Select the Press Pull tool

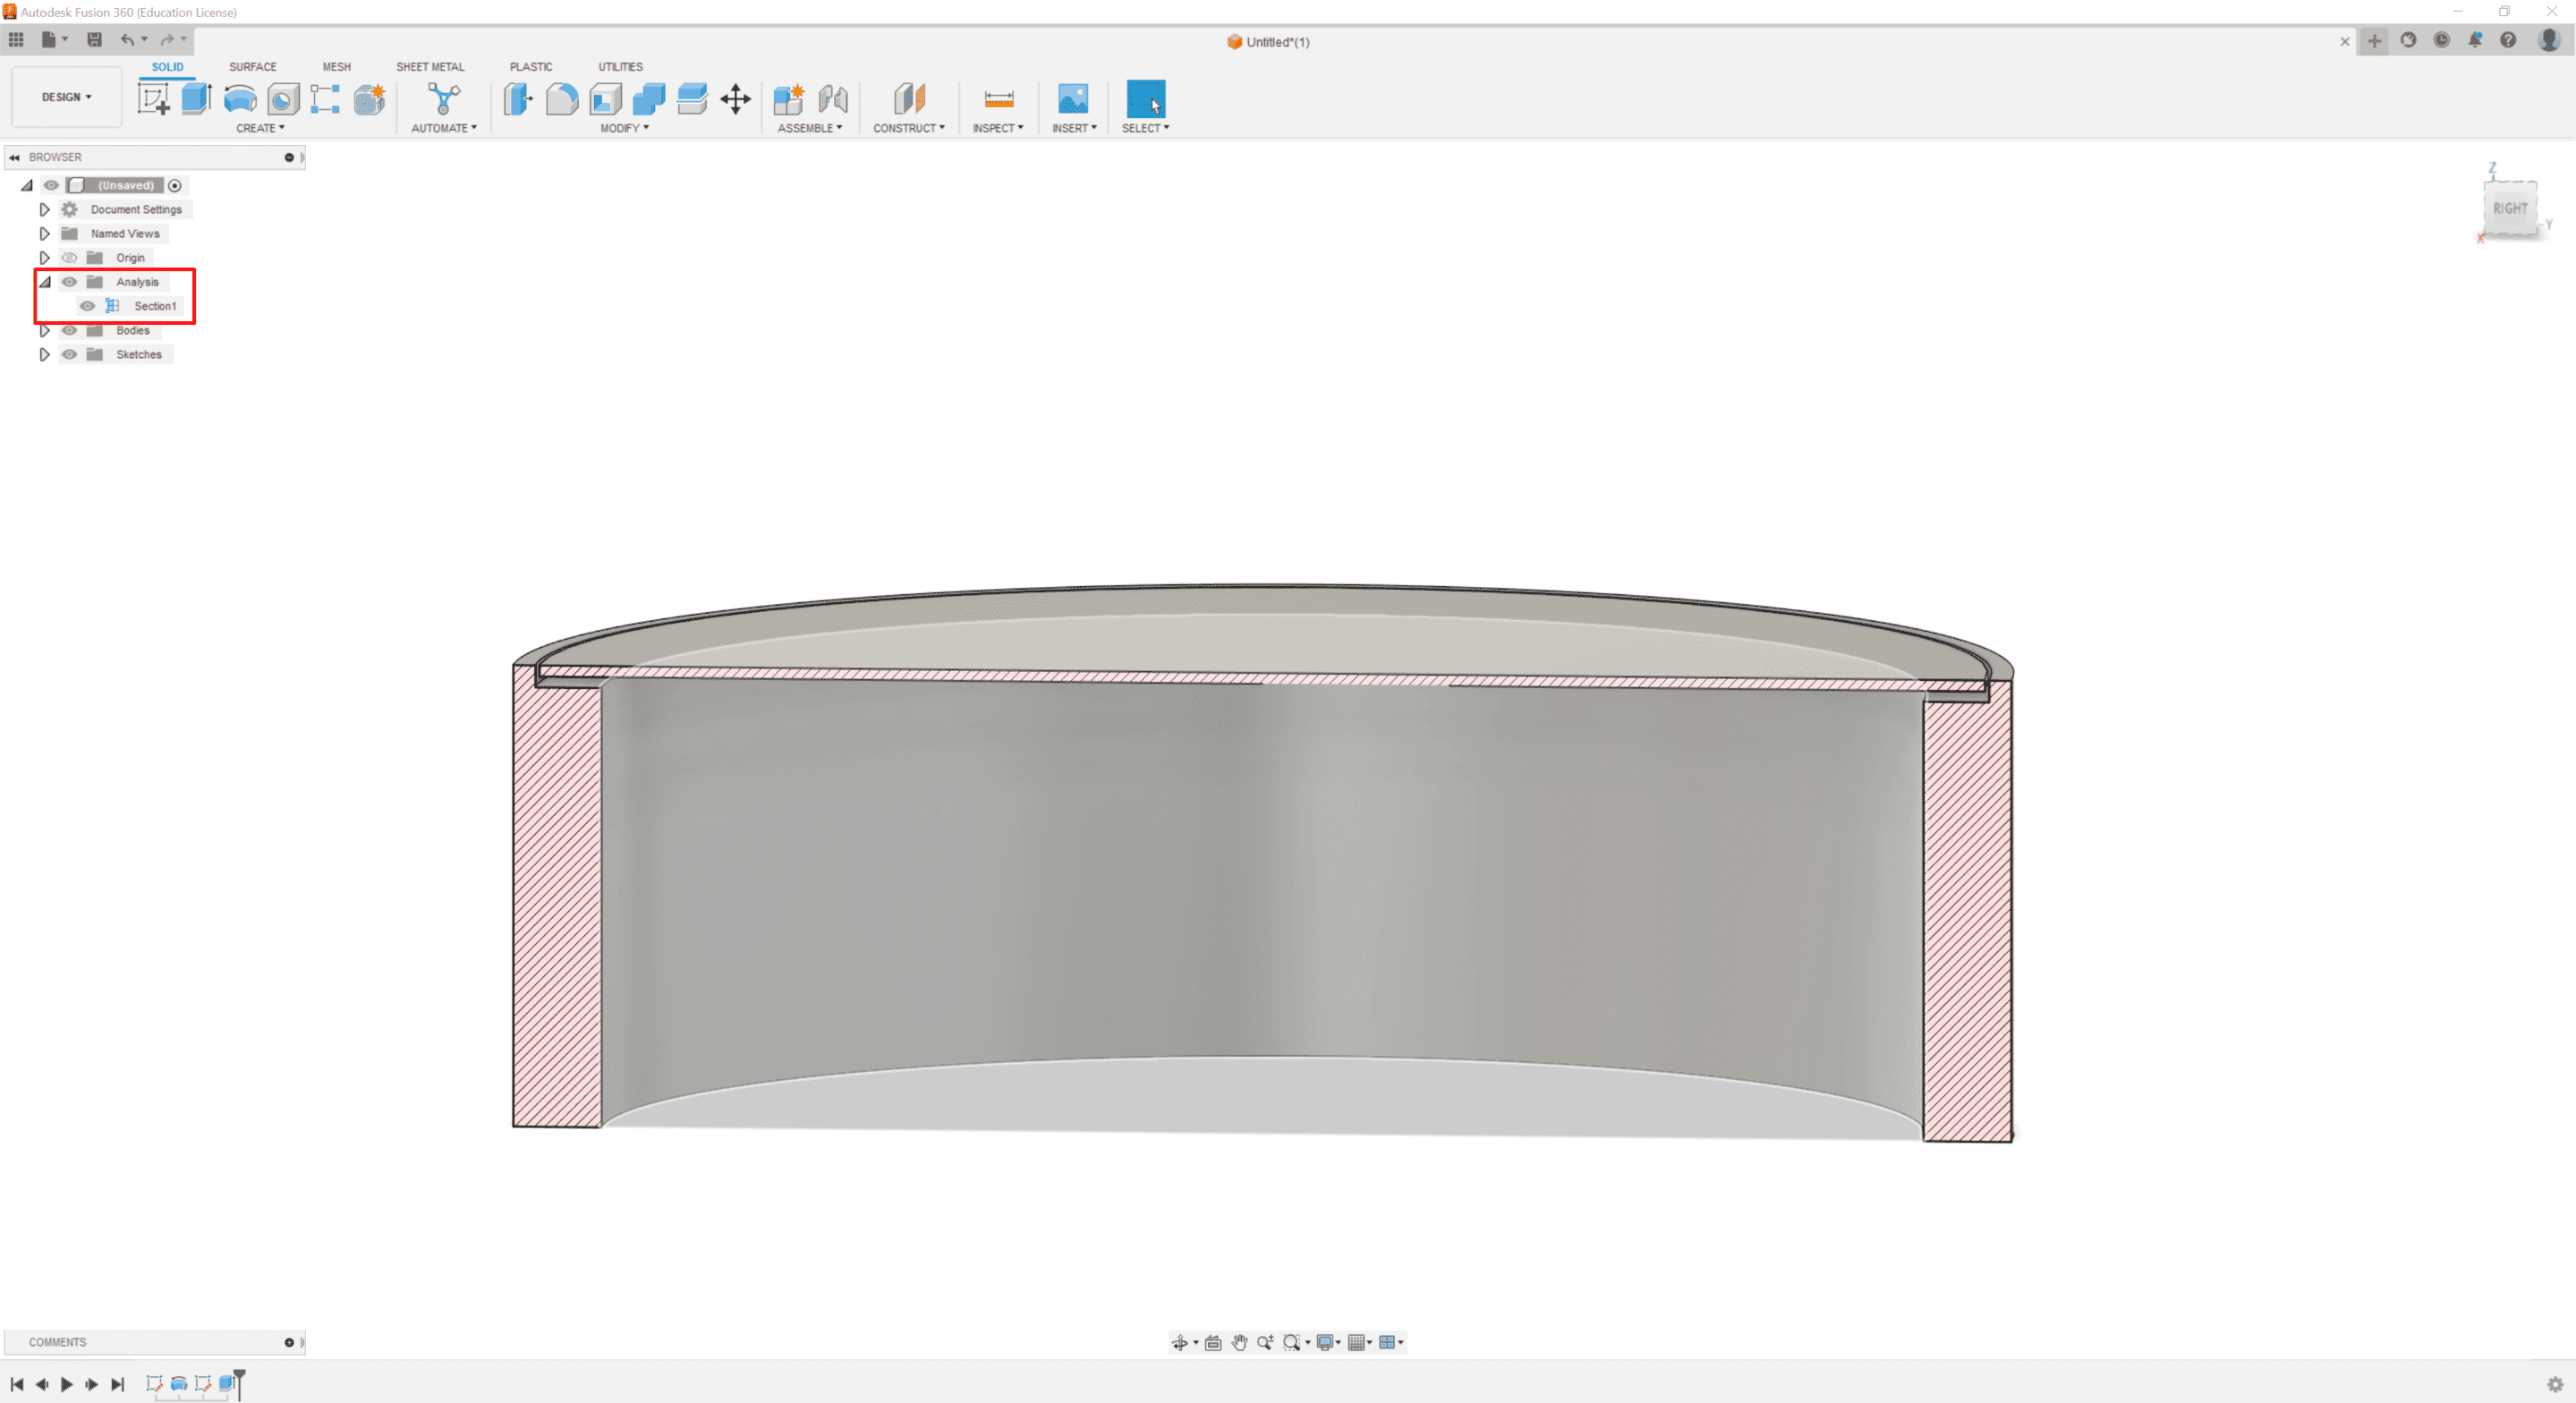point(518,99)
